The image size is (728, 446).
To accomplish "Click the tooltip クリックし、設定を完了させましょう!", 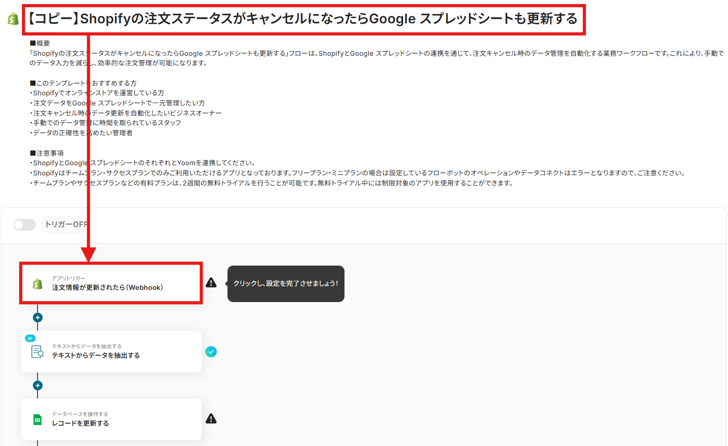I will coord(286,284).
